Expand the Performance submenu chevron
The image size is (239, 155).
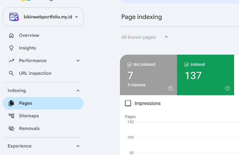[x=78, y=61]
